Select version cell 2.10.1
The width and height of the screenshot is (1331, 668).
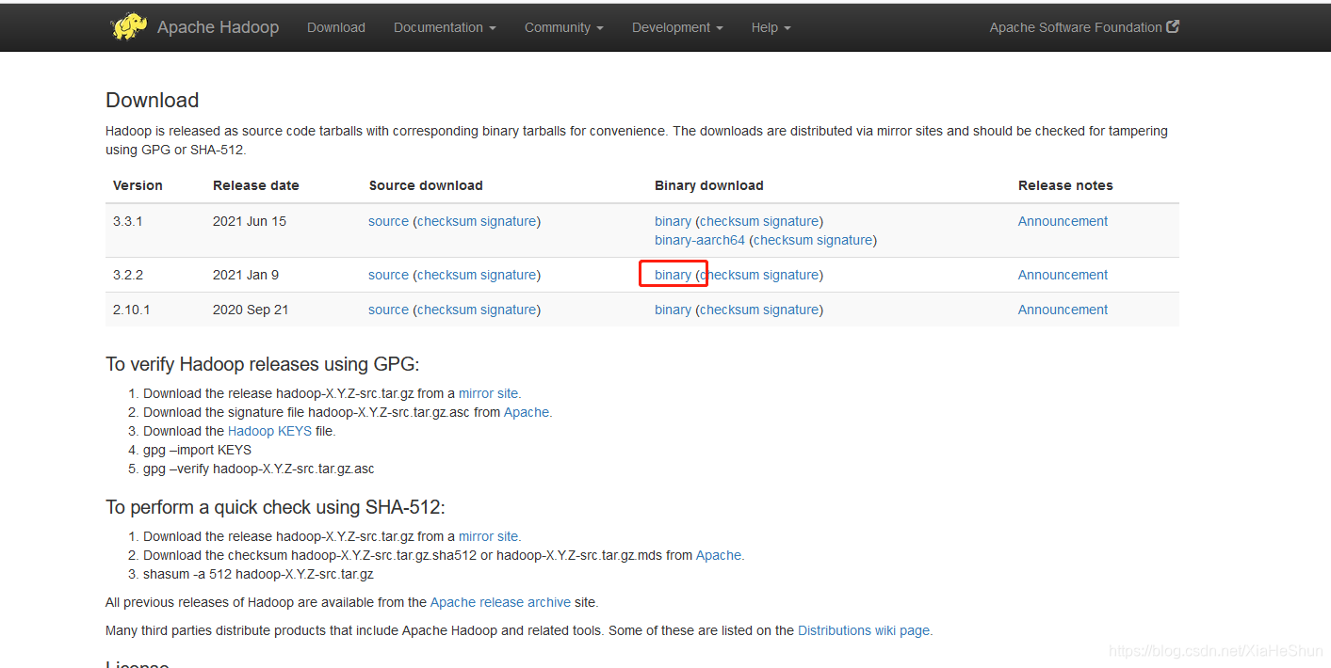(x=132, y=310)
